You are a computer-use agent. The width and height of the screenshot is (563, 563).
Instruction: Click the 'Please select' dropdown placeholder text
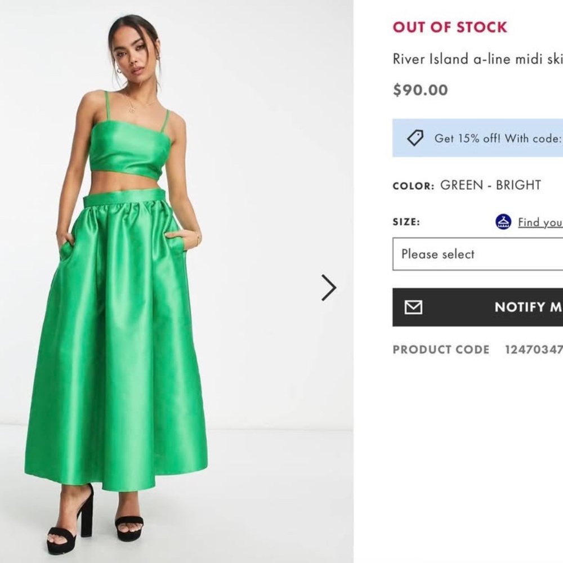click(437, 254)
